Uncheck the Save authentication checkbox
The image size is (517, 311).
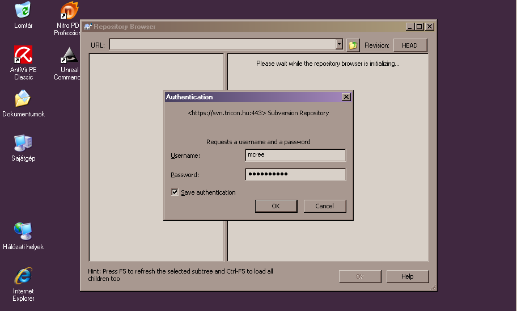175,192
